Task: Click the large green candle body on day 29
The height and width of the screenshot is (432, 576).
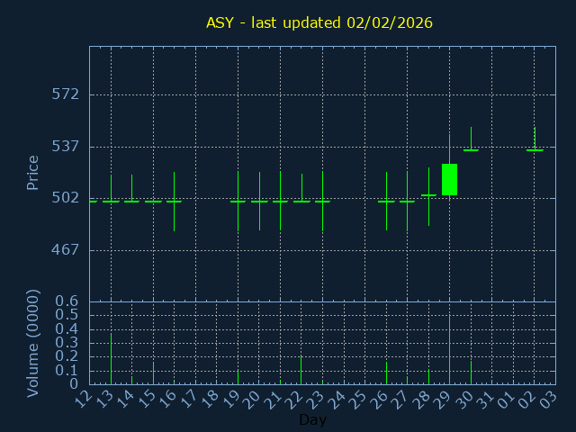Action: pyautogui.click(x=449, y=179)
